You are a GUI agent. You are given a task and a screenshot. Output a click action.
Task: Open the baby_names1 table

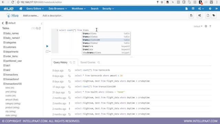pyautogui.click(x=13, y=38)
